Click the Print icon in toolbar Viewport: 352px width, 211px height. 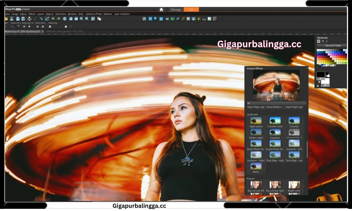(29, 19)
